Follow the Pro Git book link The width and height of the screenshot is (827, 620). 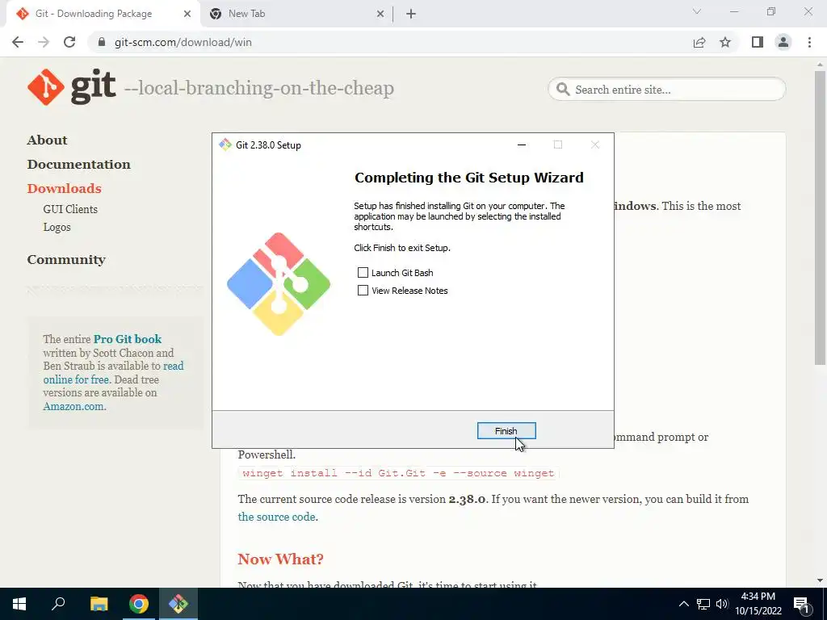tap(128, 339)
